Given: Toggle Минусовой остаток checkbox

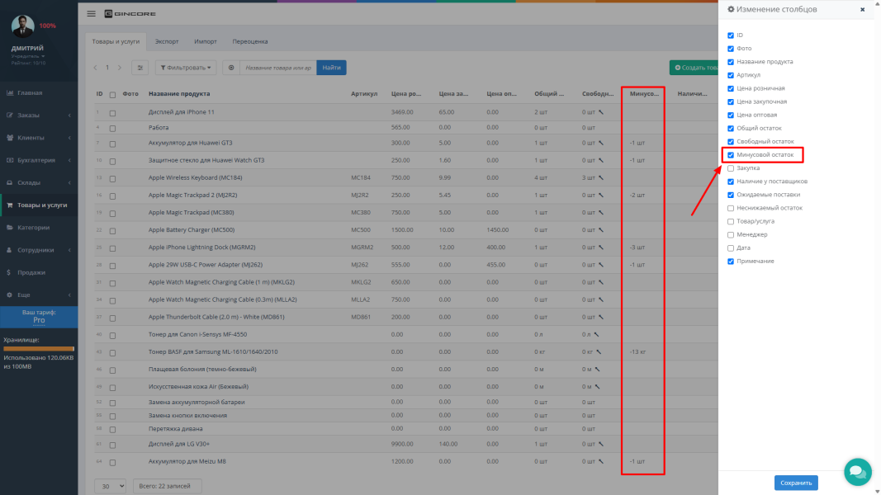Looking at the screenshot, I should [731, 155].
